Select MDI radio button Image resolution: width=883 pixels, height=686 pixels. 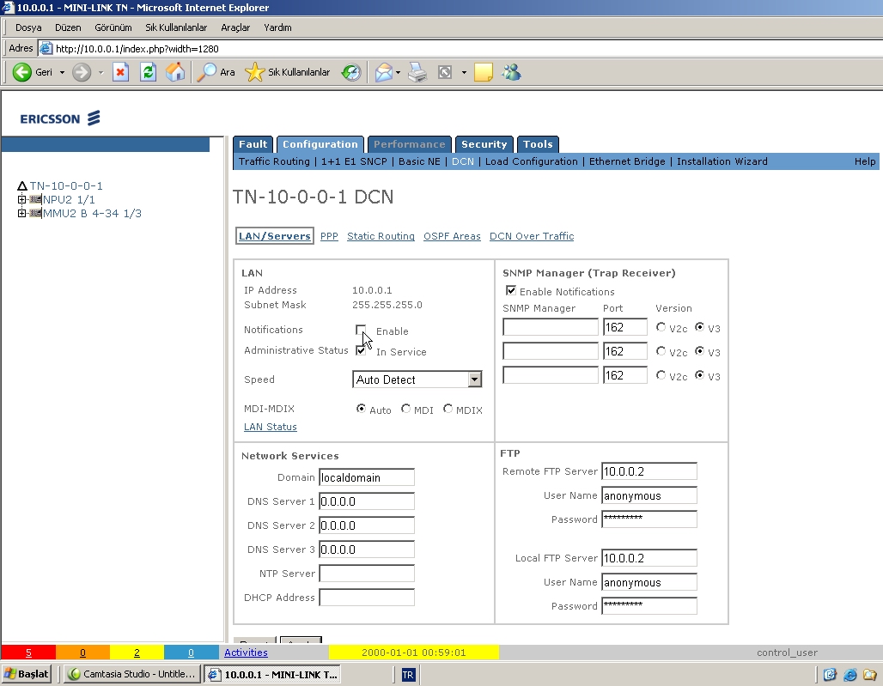[x=405, y=410]
